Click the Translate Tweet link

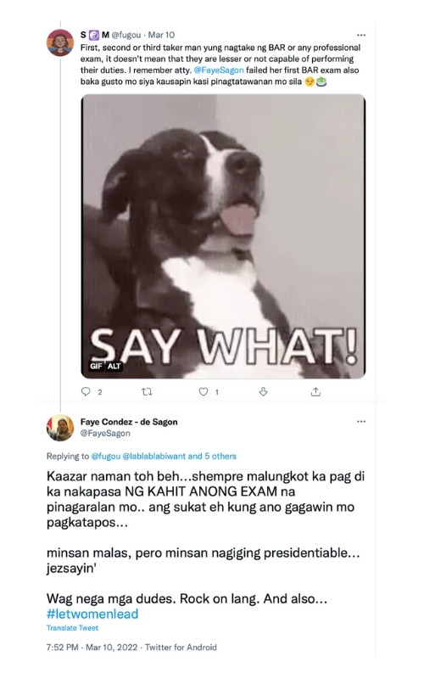pos(72,628)
